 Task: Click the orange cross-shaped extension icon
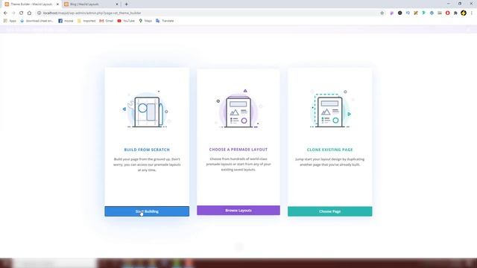point(416,13)
